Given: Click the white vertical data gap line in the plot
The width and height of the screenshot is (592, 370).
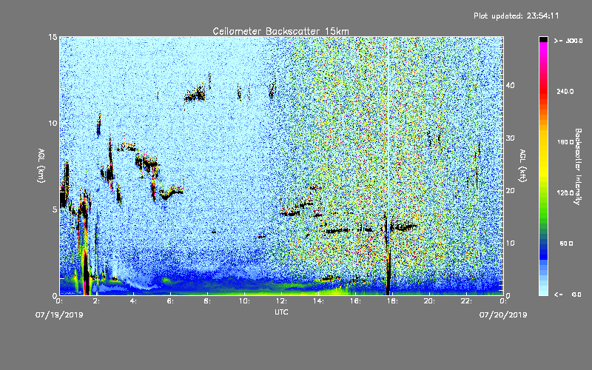Looking at the screenshot, I should point(388,124).
